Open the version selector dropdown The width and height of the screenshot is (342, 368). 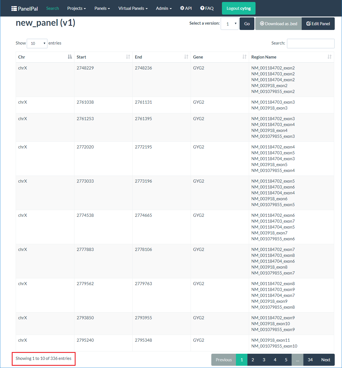(229, 24)
